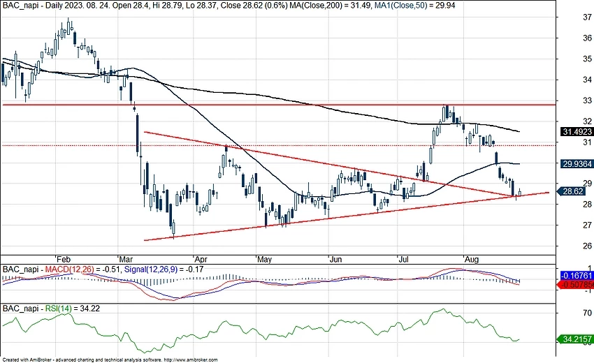This screenshot has width=594, height=363.
Task: Click the 37 price axis label
Action: [588, 17]
